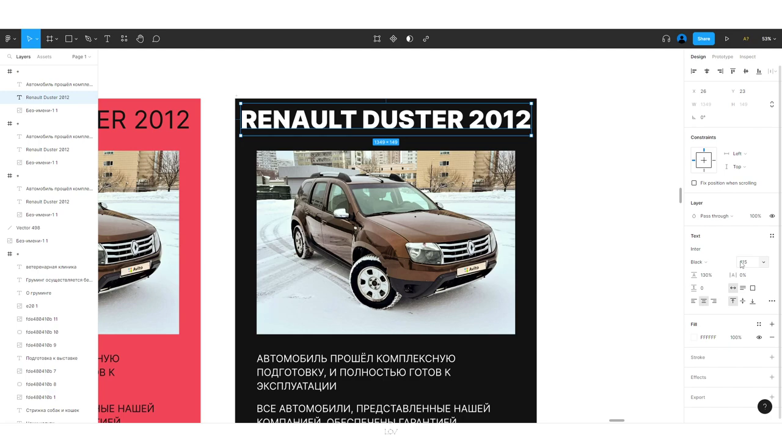The image size is (782, 440).
Task: Open font weight Black dropdown
Action: click(699, 262)
